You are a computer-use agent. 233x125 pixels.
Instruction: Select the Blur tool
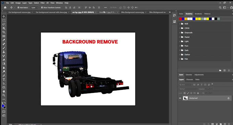[4, 68]
